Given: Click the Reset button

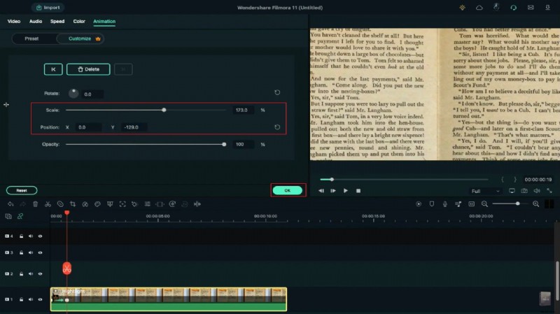Looking at the screenshot, I should (22, 190).
